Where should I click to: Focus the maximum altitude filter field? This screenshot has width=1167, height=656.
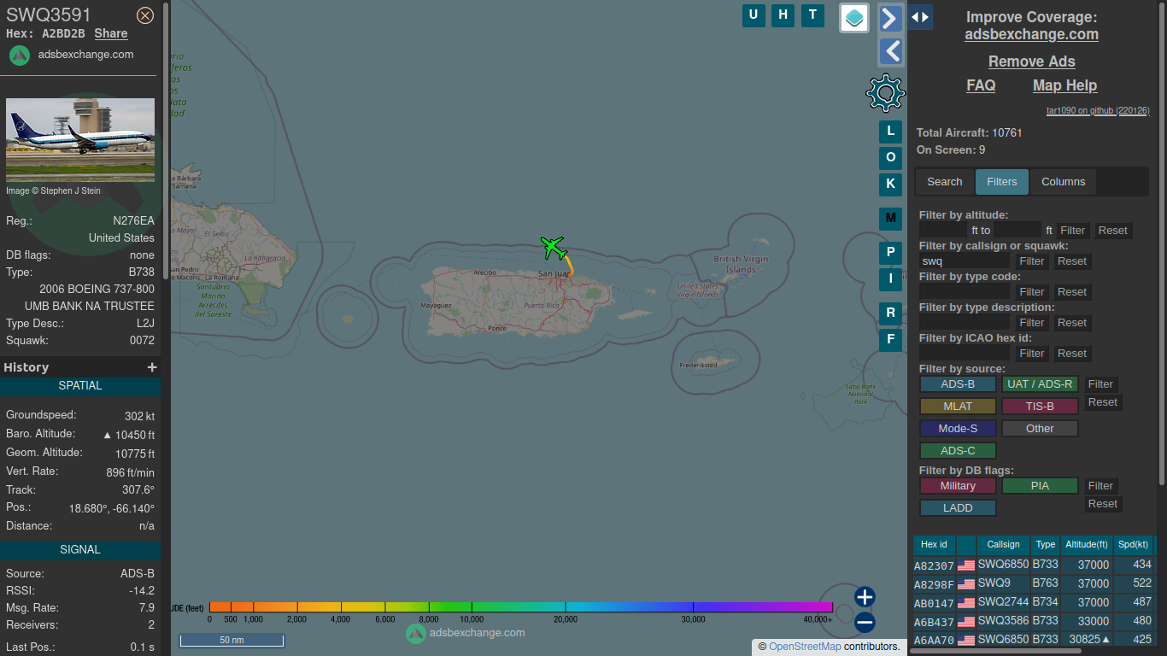tap(1017, 231)
